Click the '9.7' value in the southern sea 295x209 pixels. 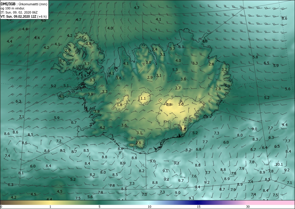181,181
